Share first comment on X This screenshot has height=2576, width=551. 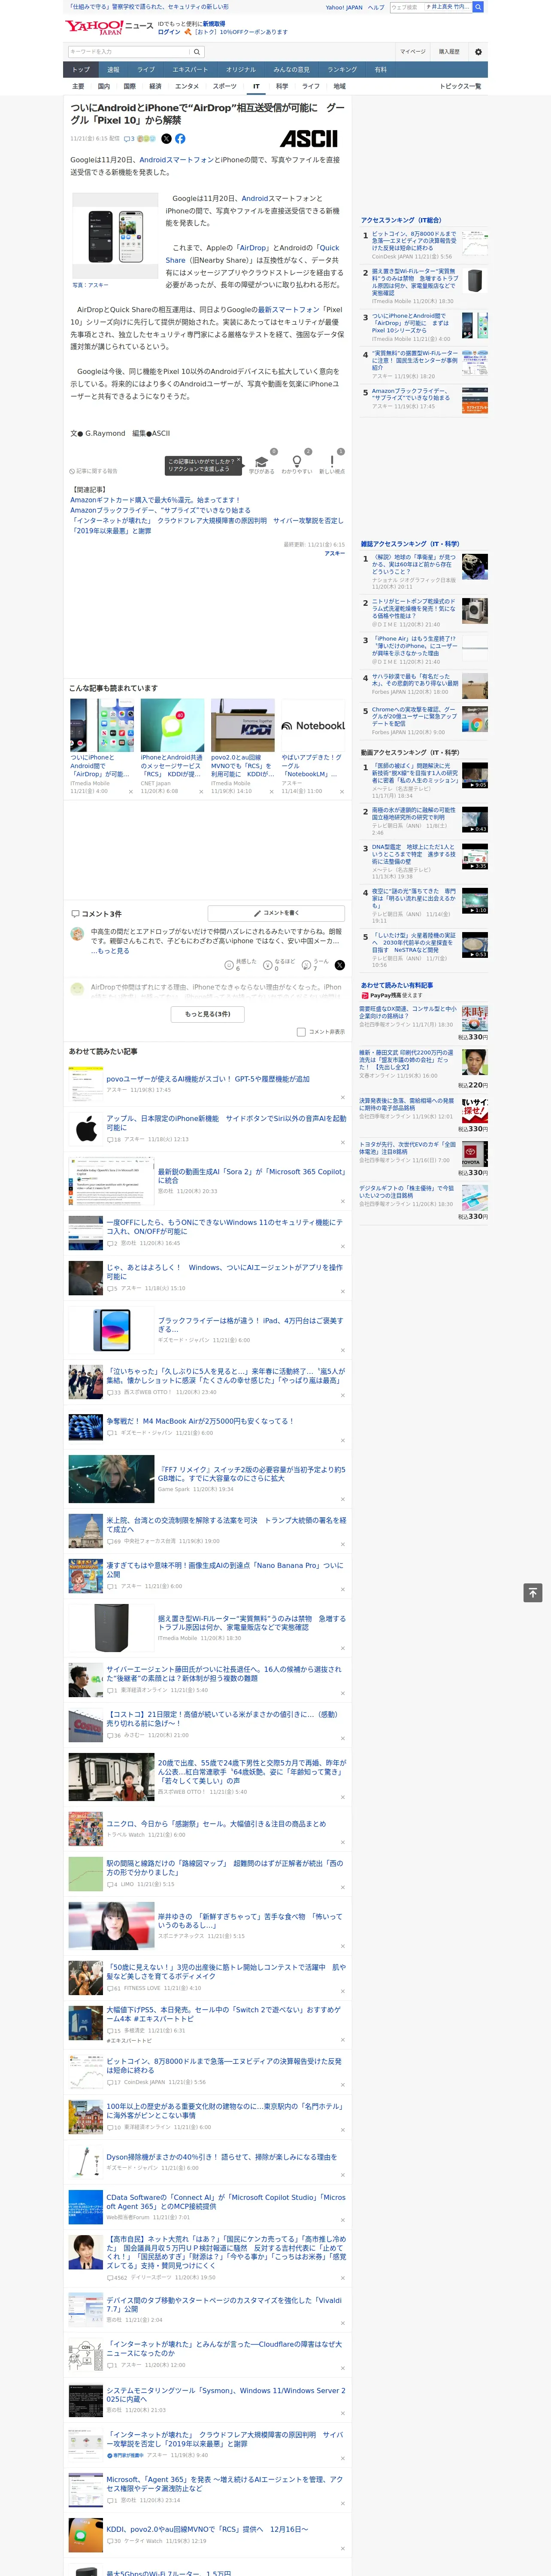tap(339, 965)
